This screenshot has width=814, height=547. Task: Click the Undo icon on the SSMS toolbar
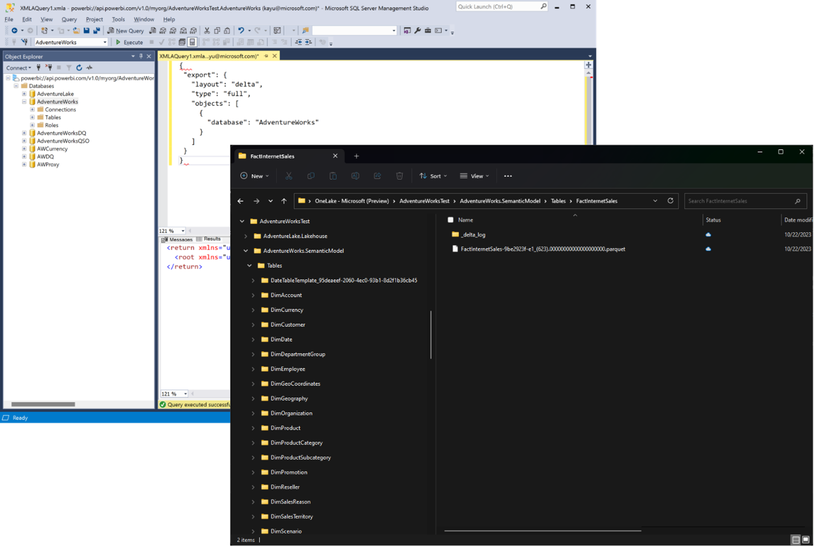(241, 30)
